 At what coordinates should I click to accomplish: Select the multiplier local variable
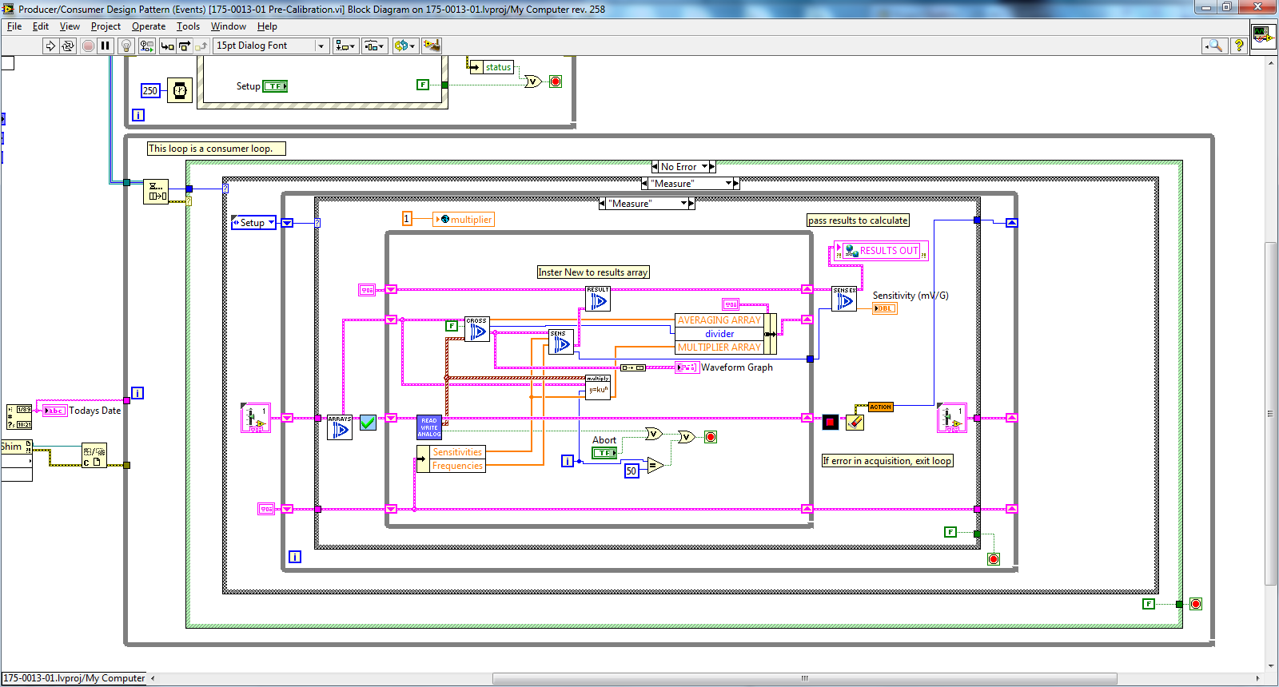click(464, 219)
